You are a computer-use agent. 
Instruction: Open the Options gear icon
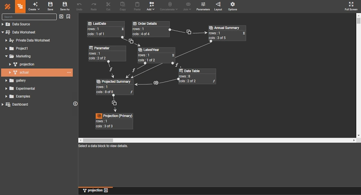232,6
